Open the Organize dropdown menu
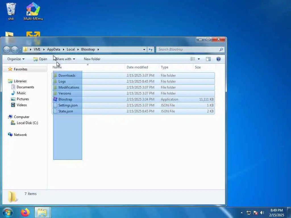291x218 pixels. pyautogui.click(x=16, y=59)
